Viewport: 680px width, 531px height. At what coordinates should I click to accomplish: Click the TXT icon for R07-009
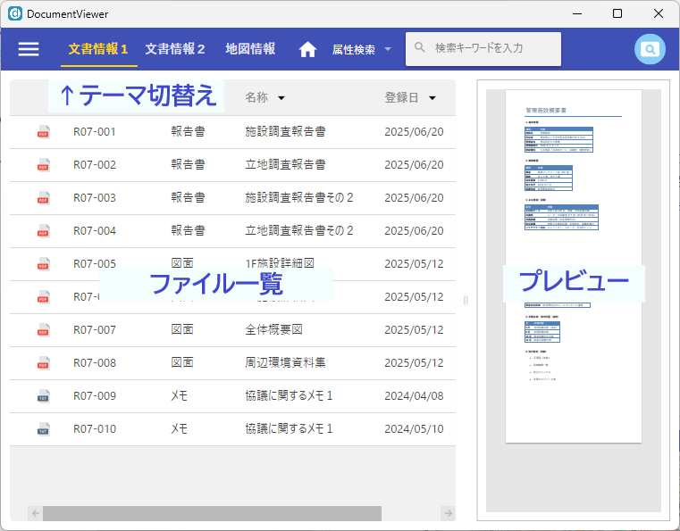point(44,396)
